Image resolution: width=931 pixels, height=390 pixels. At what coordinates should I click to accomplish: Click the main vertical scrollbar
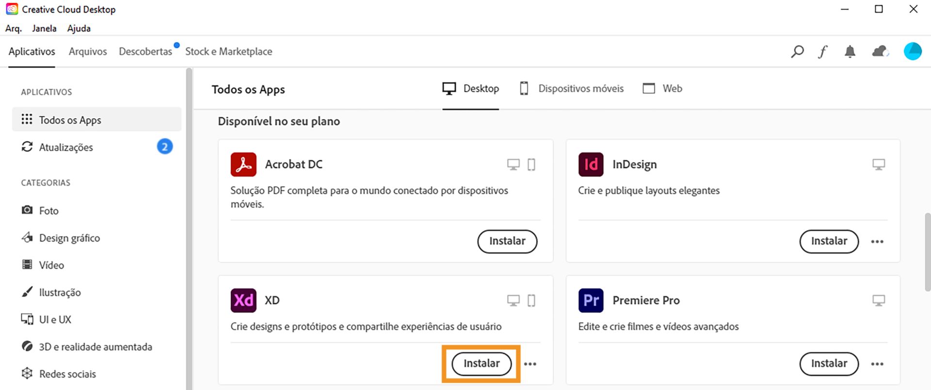pyautogui.click(x=927, y=252)
